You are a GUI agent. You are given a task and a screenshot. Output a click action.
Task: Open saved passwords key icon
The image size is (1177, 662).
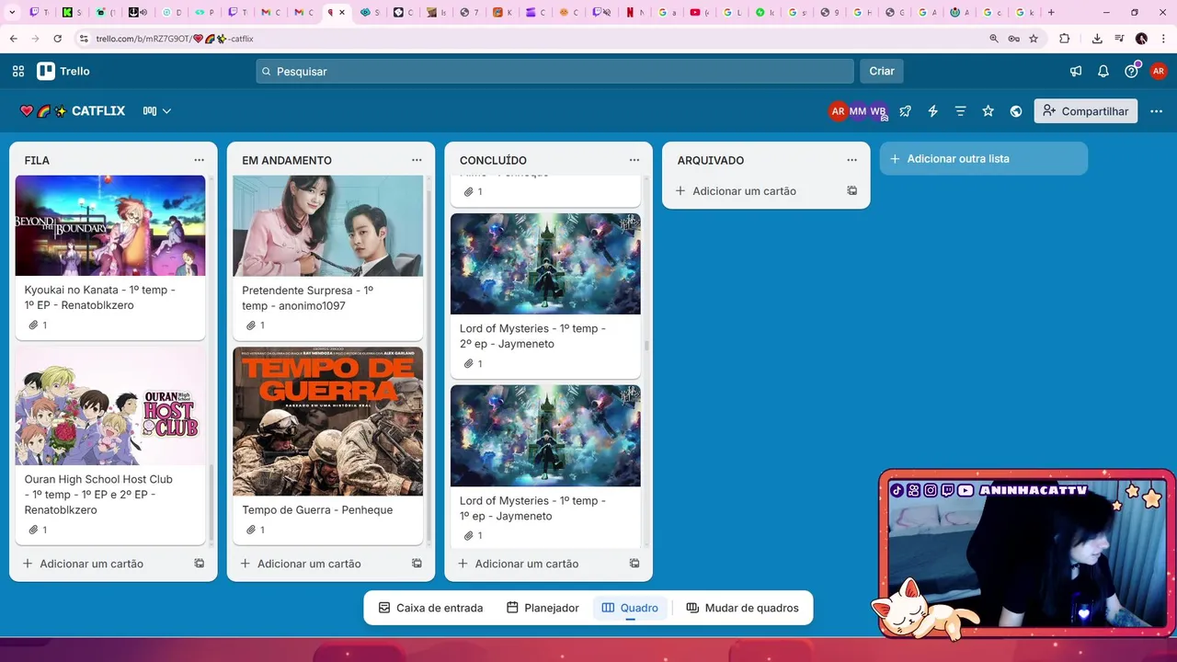[x=1013, y=39]
